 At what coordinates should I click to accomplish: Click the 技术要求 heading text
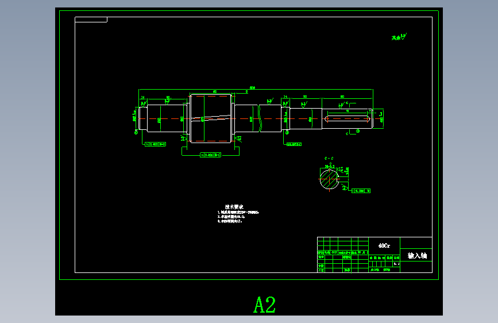[x=234, y=207]
